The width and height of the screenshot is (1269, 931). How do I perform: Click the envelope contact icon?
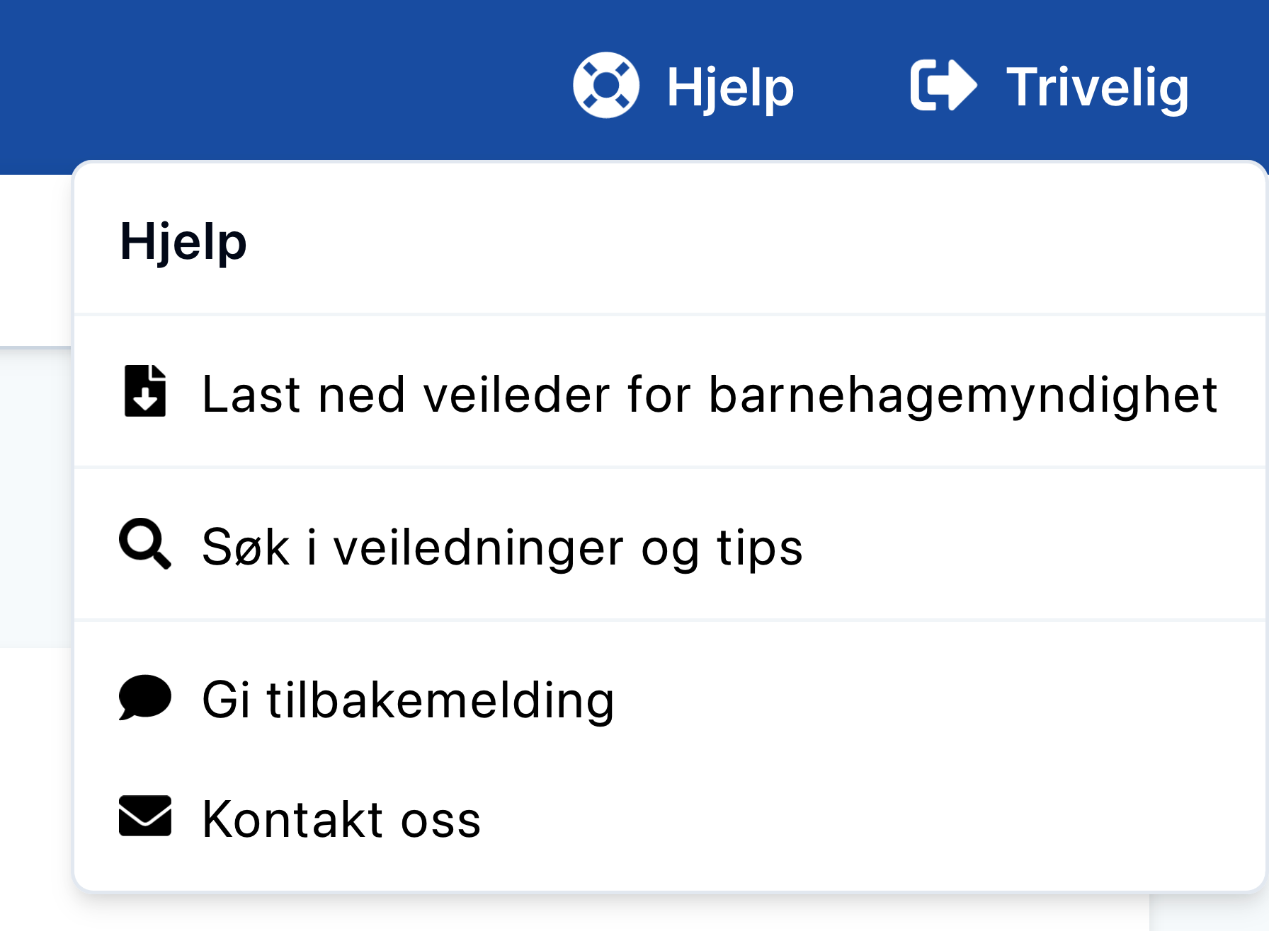145,816
